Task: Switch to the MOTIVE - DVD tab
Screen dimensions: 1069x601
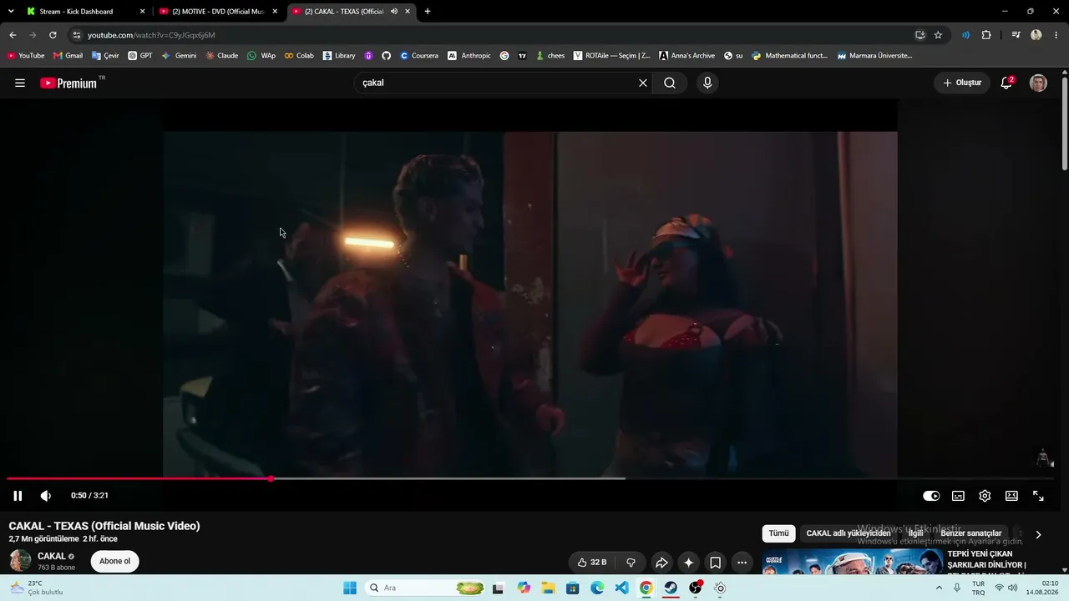Action: coord(218,12)
